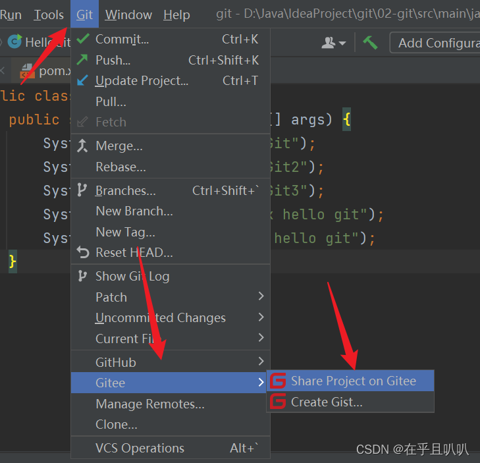This screenshot has height=463, width=480.
Task: Expand the GitHub submenu arrow
Action: 261,362
